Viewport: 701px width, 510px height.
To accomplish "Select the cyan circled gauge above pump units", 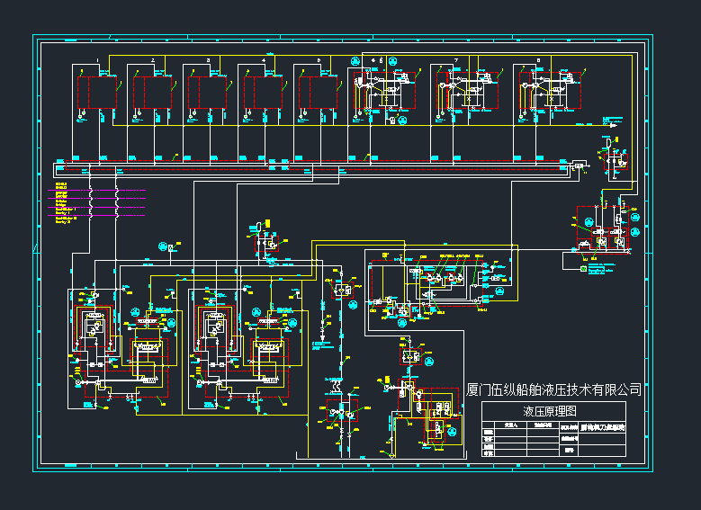I will (x=164, y=247).
